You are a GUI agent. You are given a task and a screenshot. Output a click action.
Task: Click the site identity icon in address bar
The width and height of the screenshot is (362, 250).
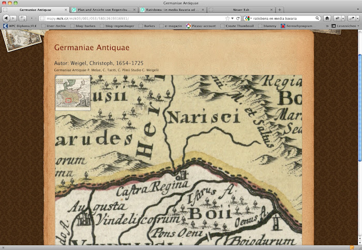42,19
